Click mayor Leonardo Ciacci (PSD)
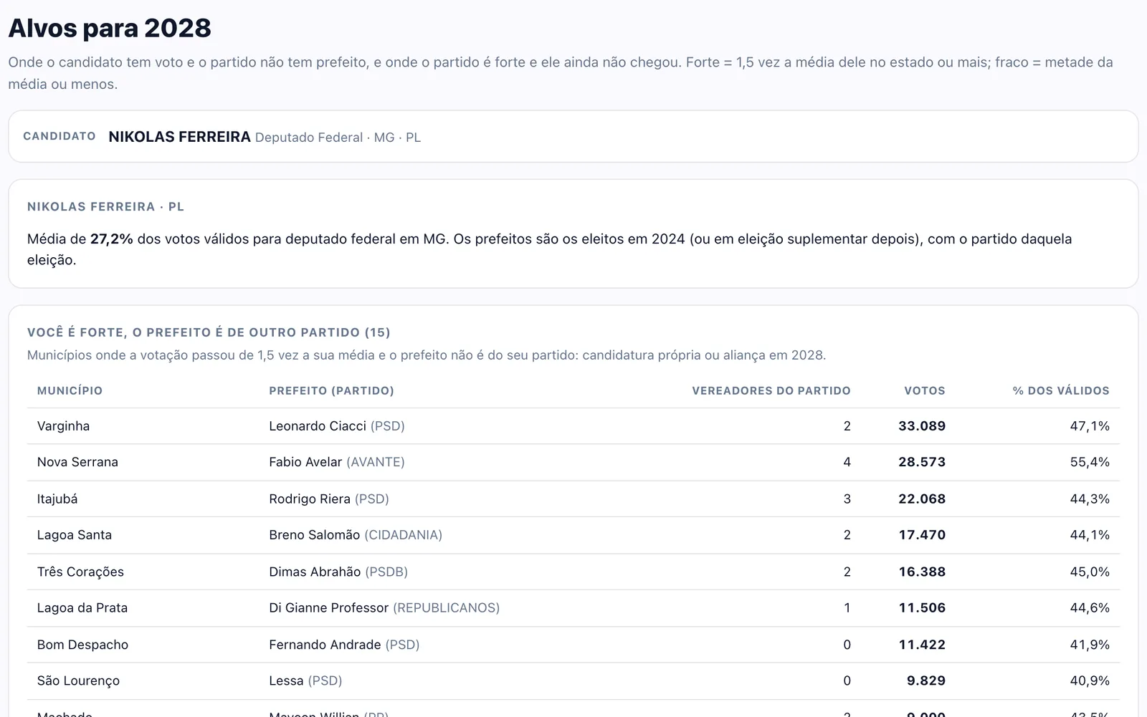 [x=337, y=426]
